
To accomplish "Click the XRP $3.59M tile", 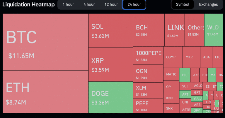I will tap(110, 65).
